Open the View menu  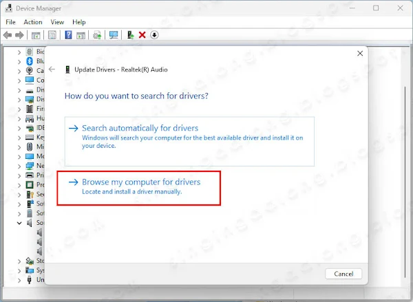coord(57,22)
